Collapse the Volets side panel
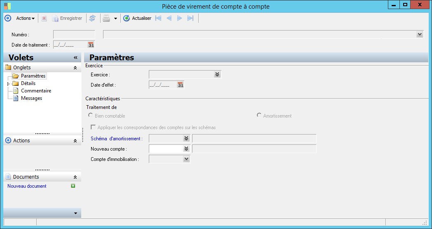 pos(75,57)
